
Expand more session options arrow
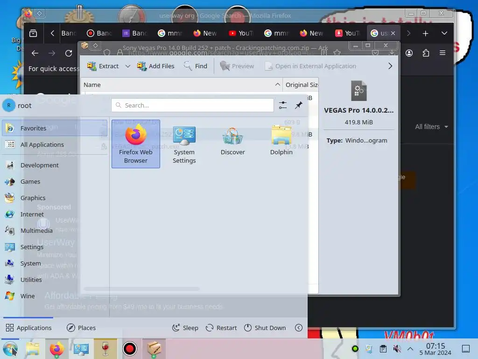click(x=299, y=328)
